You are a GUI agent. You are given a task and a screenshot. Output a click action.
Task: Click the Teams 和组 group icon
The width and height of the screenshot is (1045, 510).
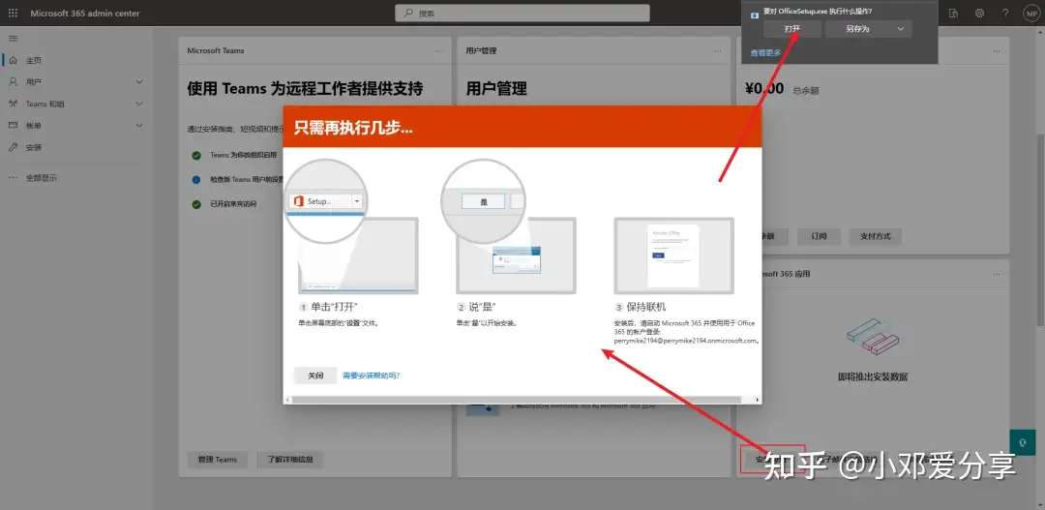[x=14, y=104]
